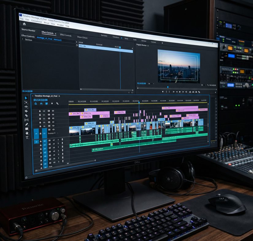
Task: Click the nest sequence toggle icon
Action: [x=36, y=103]
